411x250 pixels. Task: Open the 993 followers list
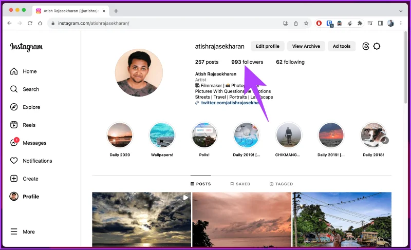[247, 62]
